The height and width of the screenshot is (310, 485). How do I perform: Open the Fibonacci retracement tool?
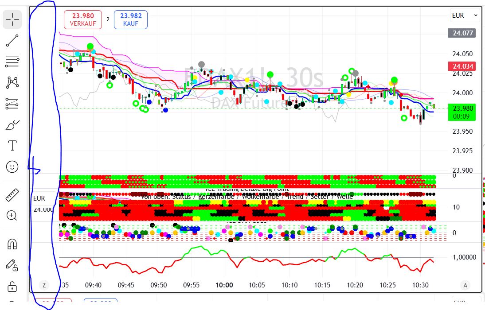pos(12,62)
